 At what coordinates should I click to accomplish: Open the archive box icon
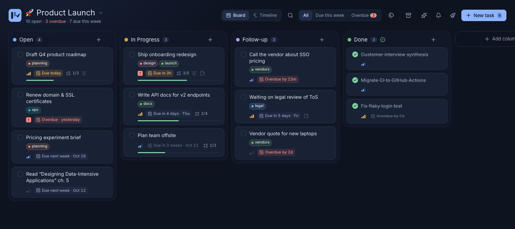click(408, 15)
